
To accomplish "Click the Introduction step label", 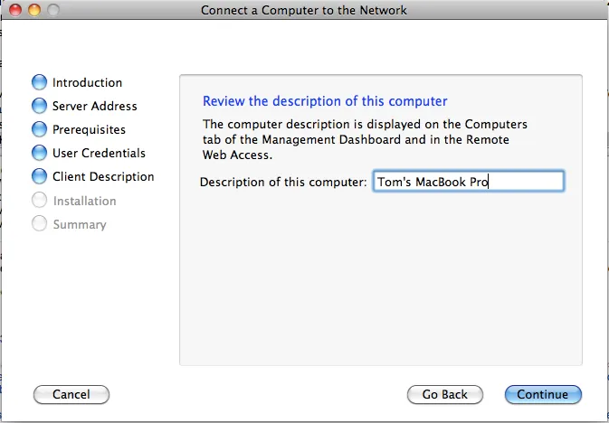I will (88, 82).
